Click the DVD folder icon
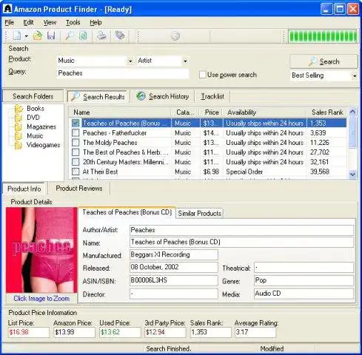 (19, 118)
